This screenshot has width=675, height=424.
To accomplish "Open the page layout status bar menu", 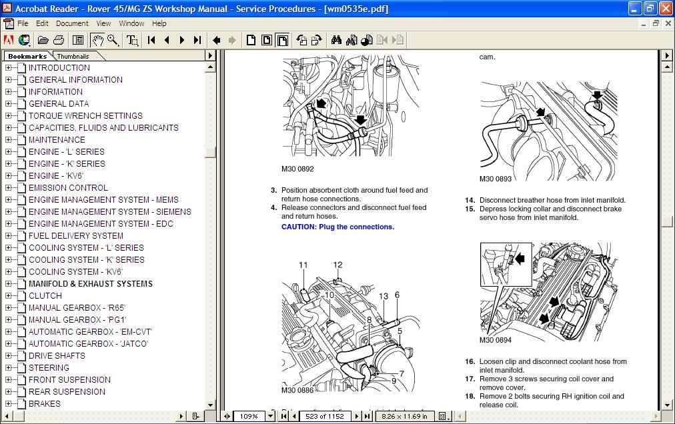I will tap(444, 416).
